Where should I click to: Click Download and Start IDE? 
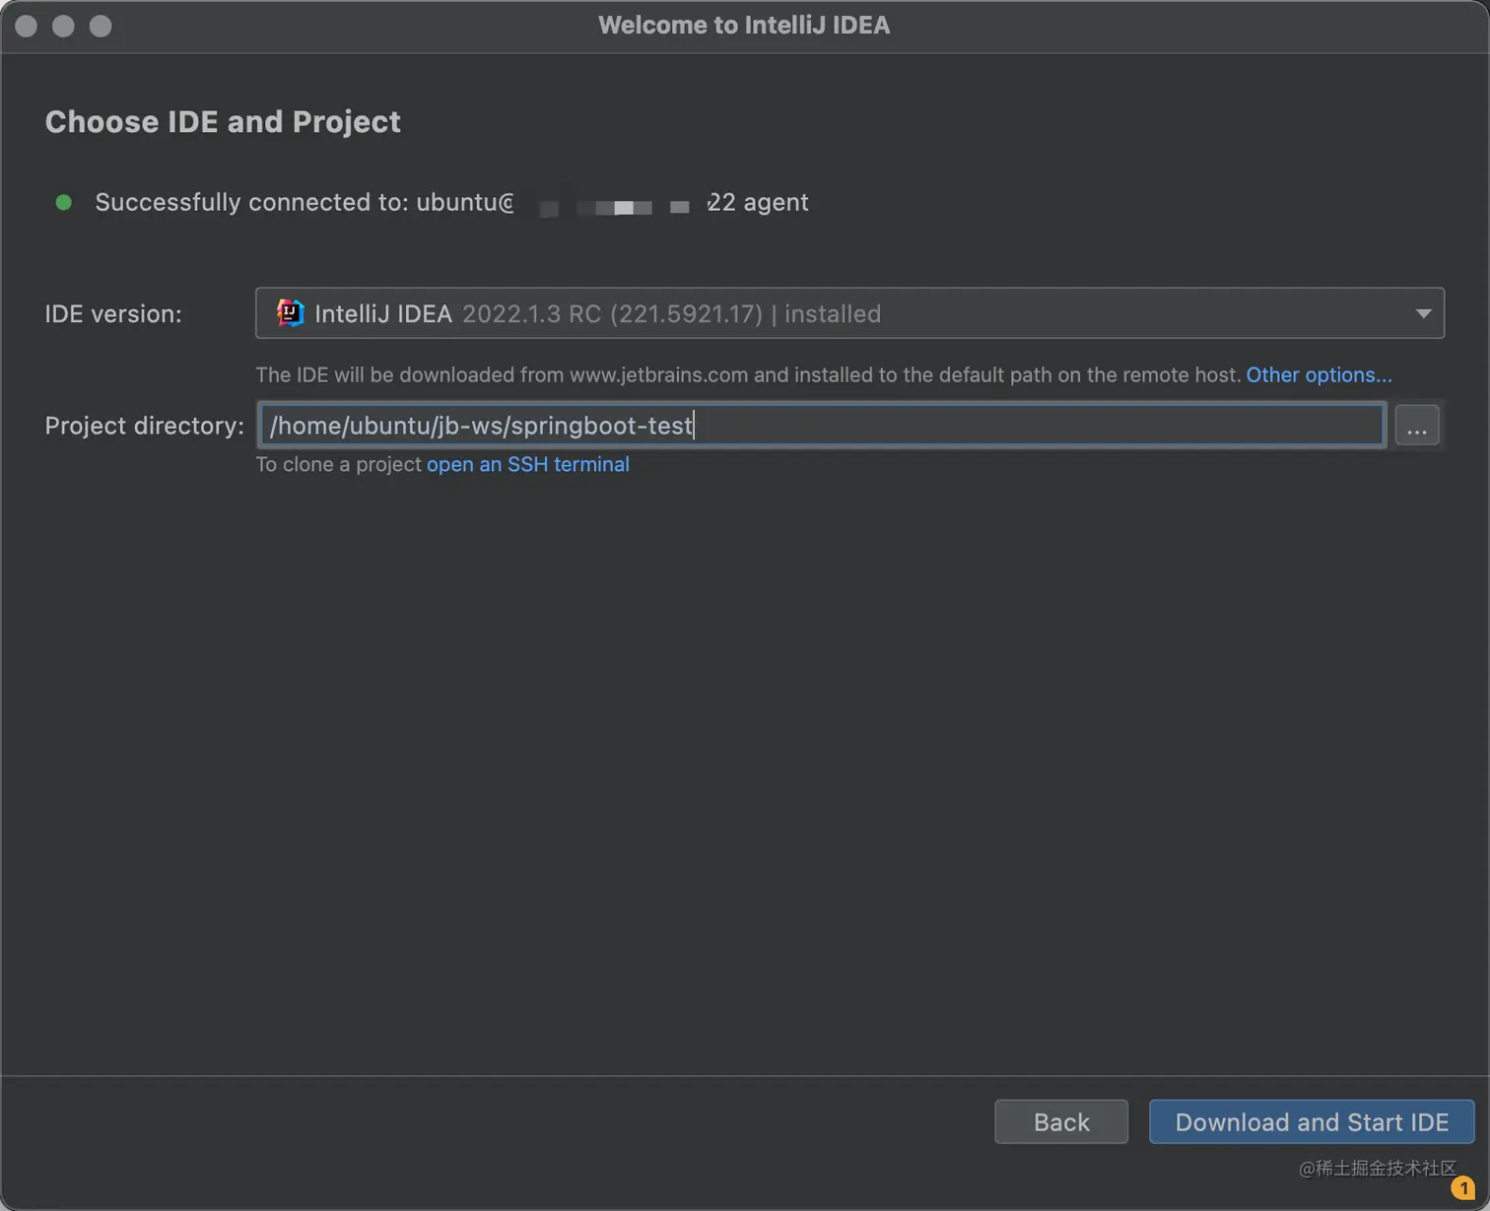1311,1122
